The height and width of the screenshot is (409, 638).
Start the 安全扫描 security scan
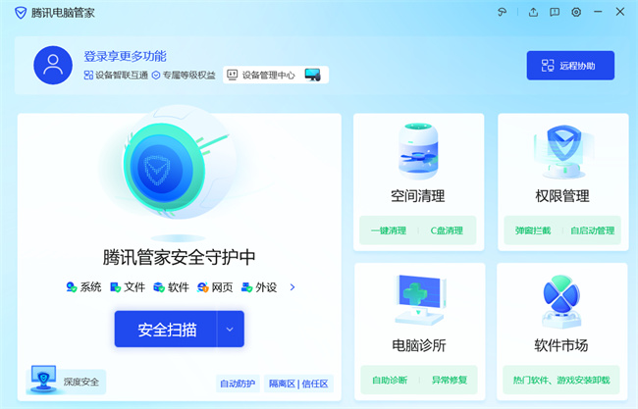(166, 330)
